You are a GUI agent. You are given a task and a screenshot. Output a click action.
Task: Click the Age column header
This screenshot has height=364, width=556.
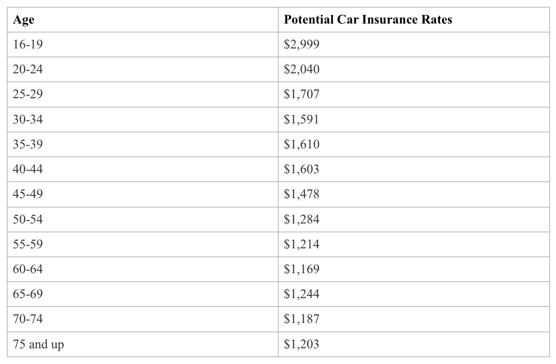pos(24,20)
